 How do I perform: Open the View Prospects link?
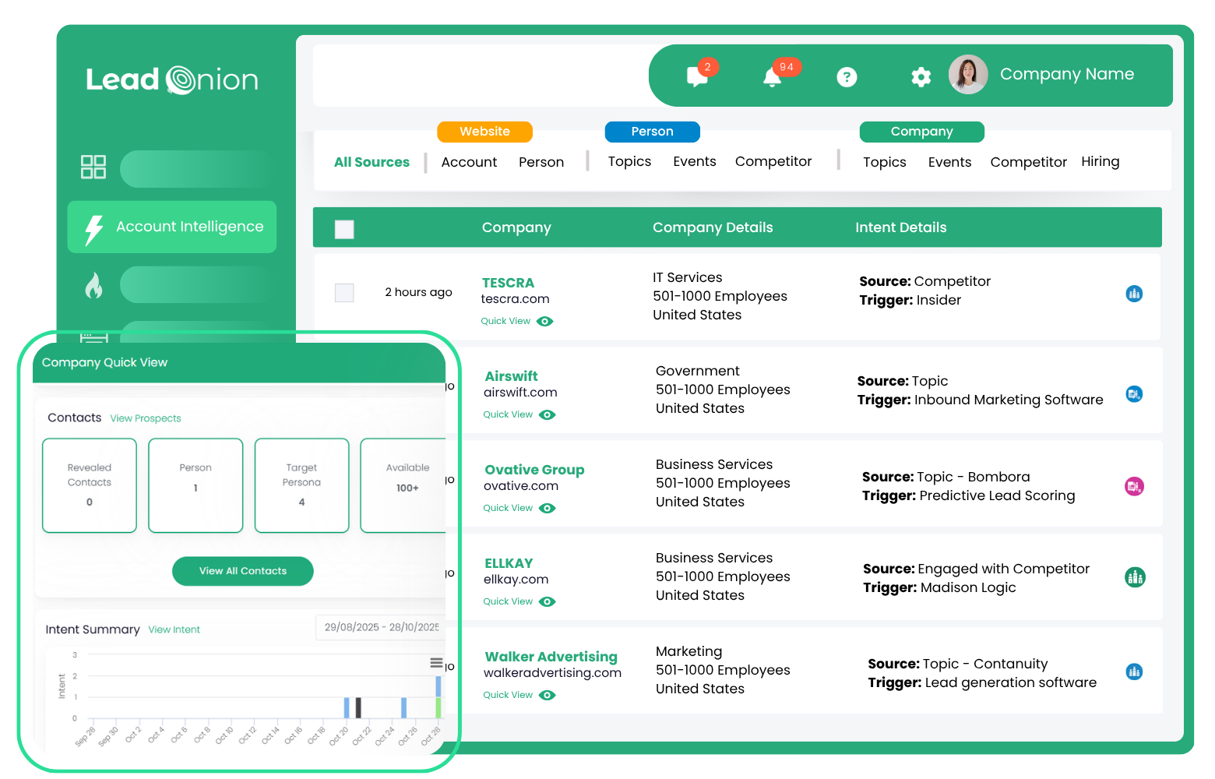(146, 418)
